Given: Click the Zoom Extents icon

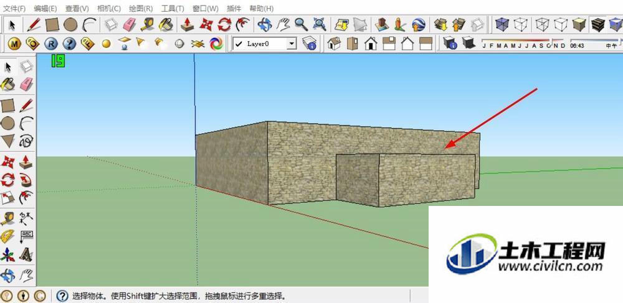Looking at the screenshot, I should click(319, 25).
